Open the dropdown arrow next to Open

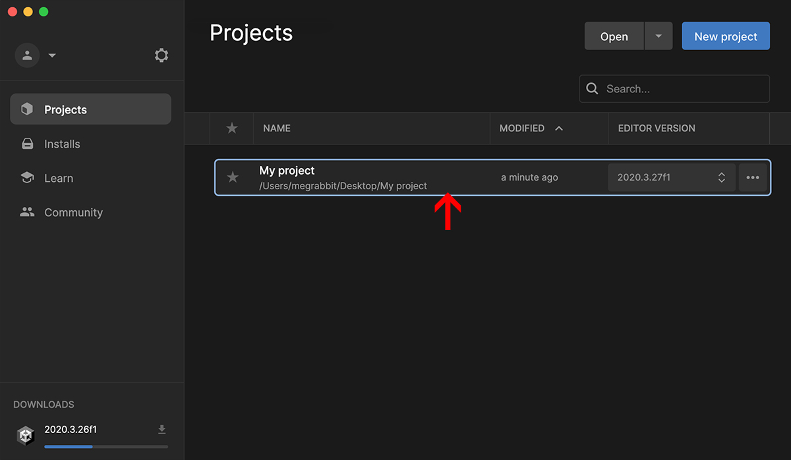tap(658, 36)
